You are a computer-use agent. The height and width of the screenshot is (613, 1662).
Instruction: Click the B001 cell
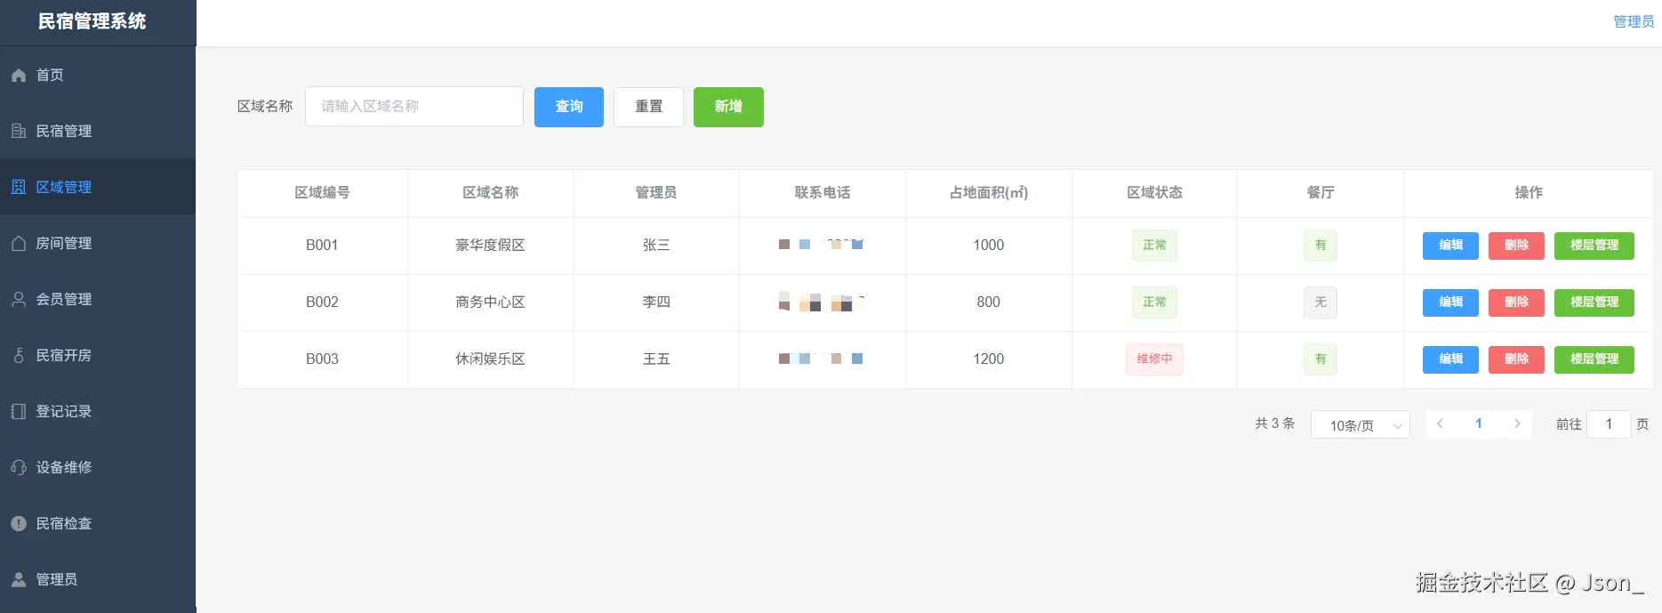pyautogui.click(x=322, y=246)
